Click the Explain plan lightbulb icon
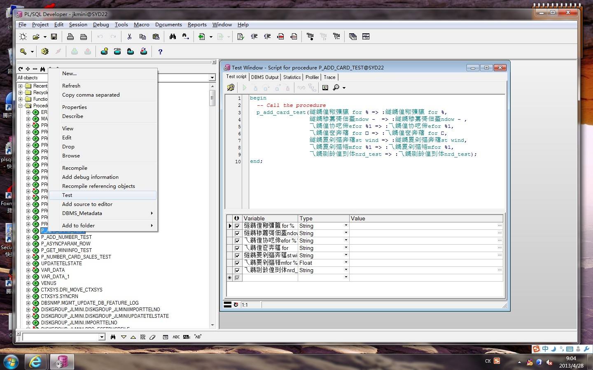The image size is (593, 370). tap(104, 51)
